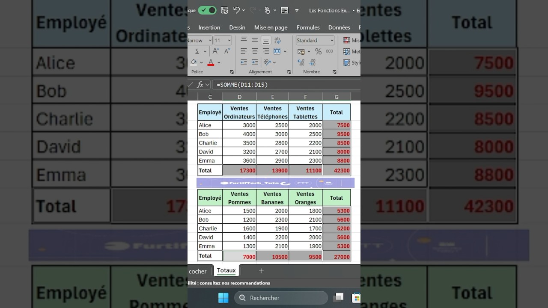548x308 pixels.
Task: Undo the last action
Action: [236, 10]
